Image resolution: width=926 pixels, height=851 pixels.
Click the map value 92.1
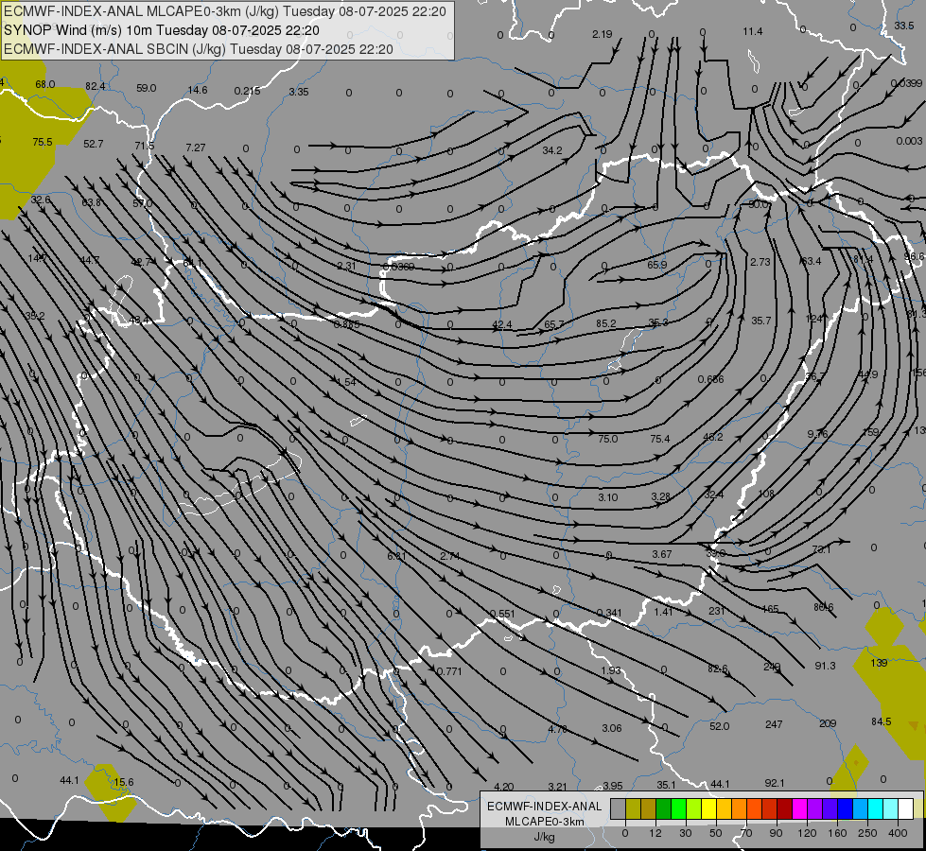tap(775, 783)
